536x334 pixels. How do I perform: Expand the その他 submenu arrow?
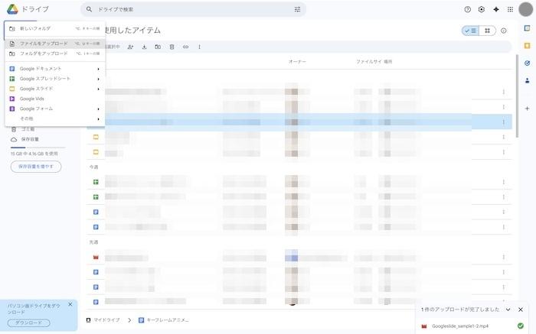(x=99, y=119)
